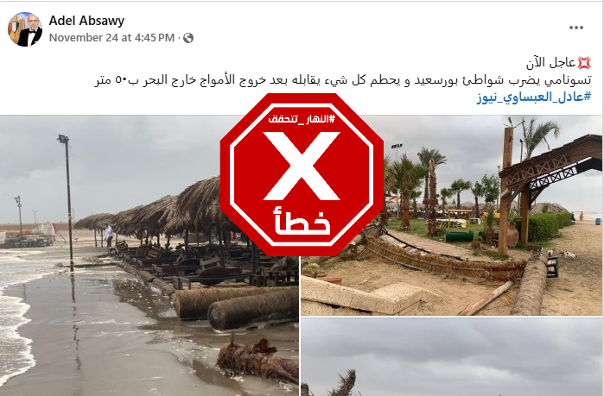Open the palm garden pergola photo
This screenshot has width=604, height=396.
(x=451, y=216)
